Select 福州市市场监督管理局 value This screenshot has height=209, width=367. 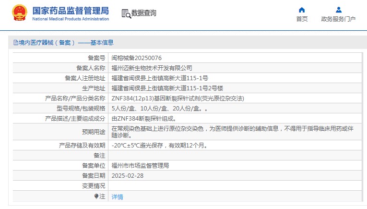tap(140, 166)
